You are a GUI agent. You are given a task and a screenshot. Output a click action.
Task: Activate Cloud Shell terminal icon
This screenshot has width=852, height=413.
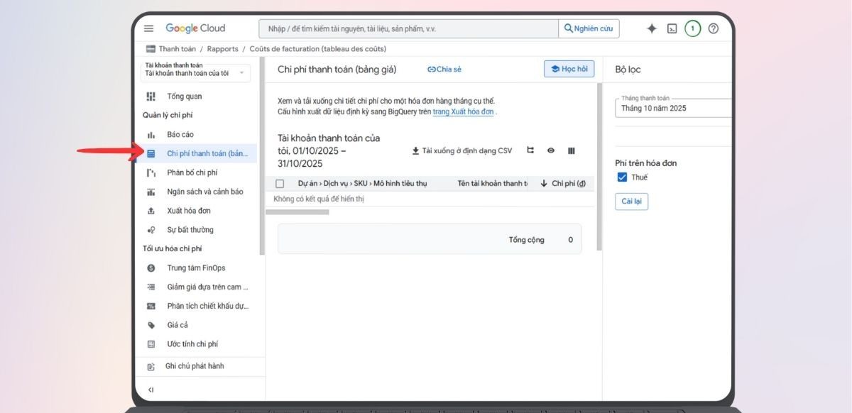point(672,28)
